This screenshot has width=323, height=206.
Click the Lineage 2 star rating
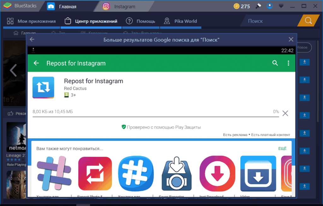15,160
